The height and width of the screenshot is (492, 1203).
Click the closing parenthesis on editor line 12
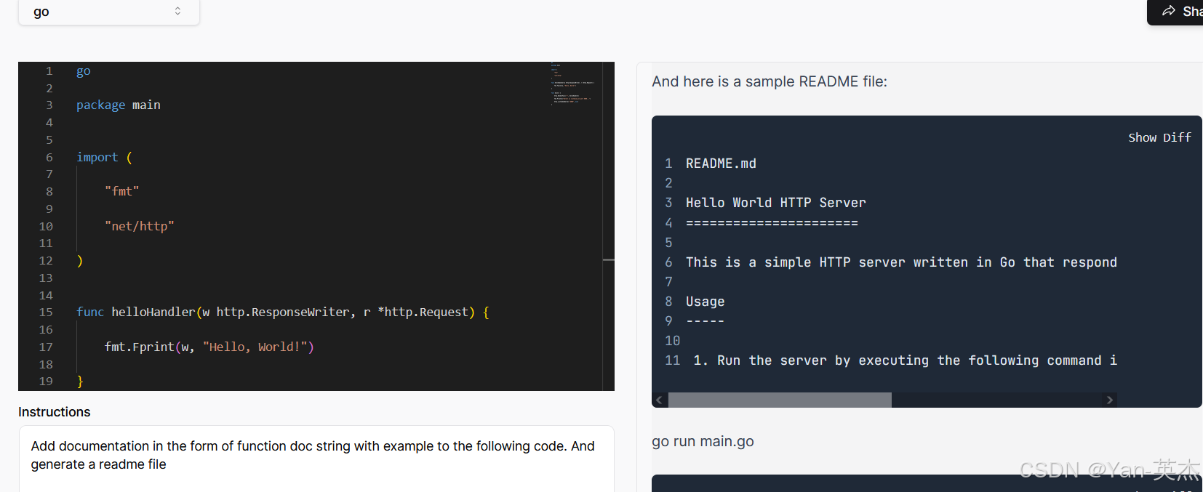(x=80, y=260)
